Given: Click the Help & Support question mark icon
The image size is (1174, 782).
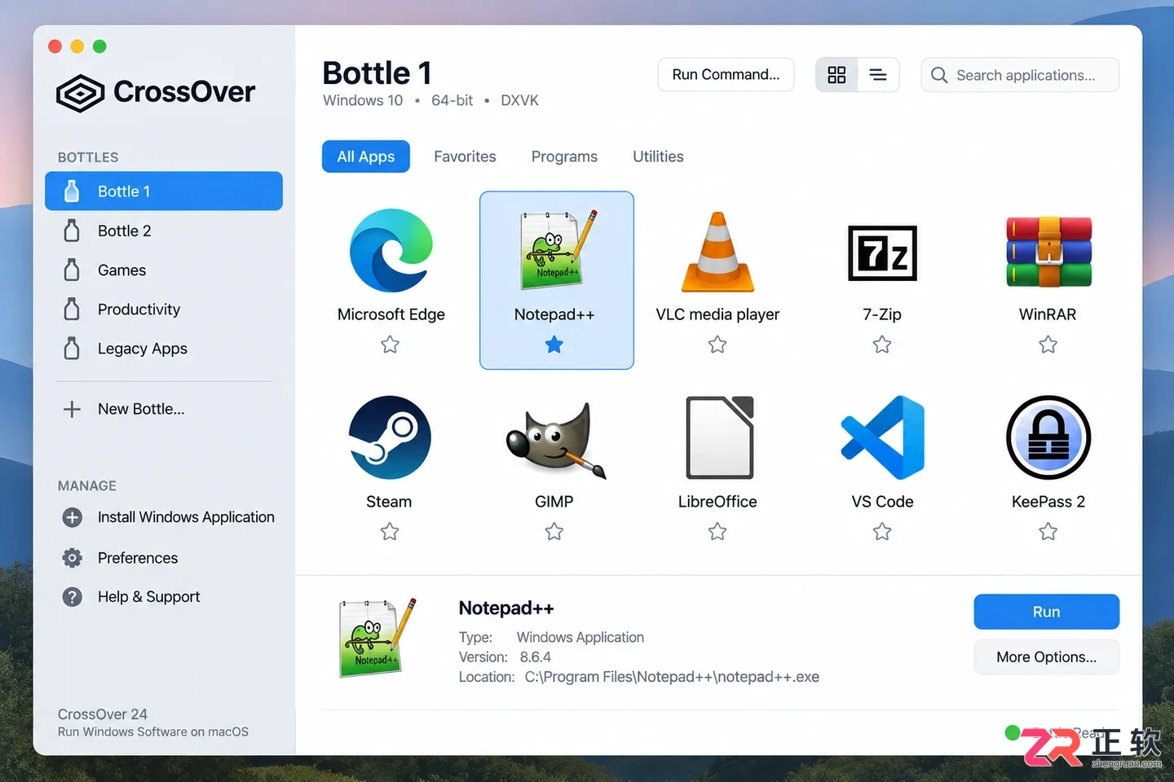Looking at the screenshot, I should click(73, 597).
